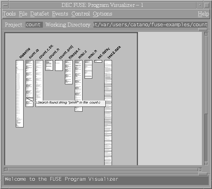Select the misc.h file bar
The height and width of the screenshot is (189, 212).
pos(88,69)
